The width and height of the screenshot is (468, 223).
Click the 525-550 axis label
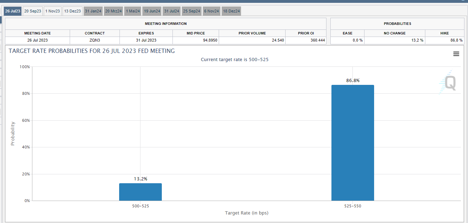353,206
